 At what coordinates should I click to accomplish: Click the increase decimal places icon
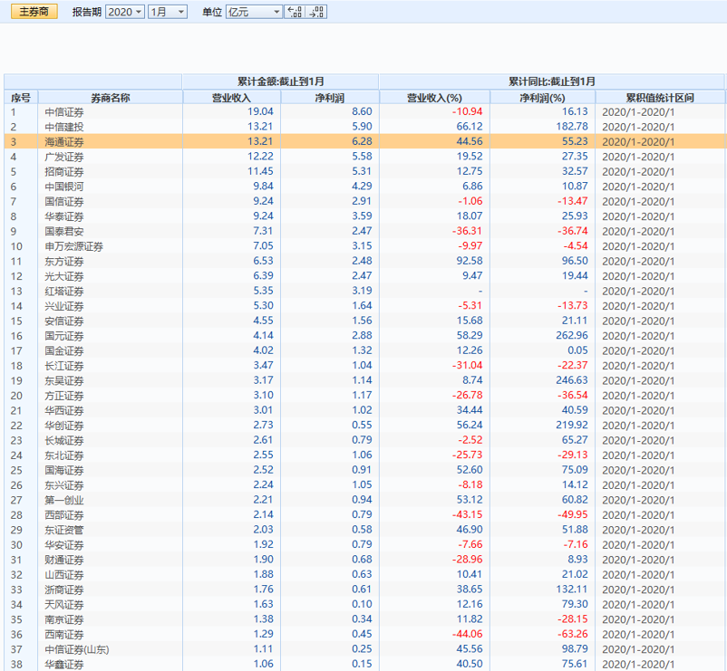pos(295,12)
